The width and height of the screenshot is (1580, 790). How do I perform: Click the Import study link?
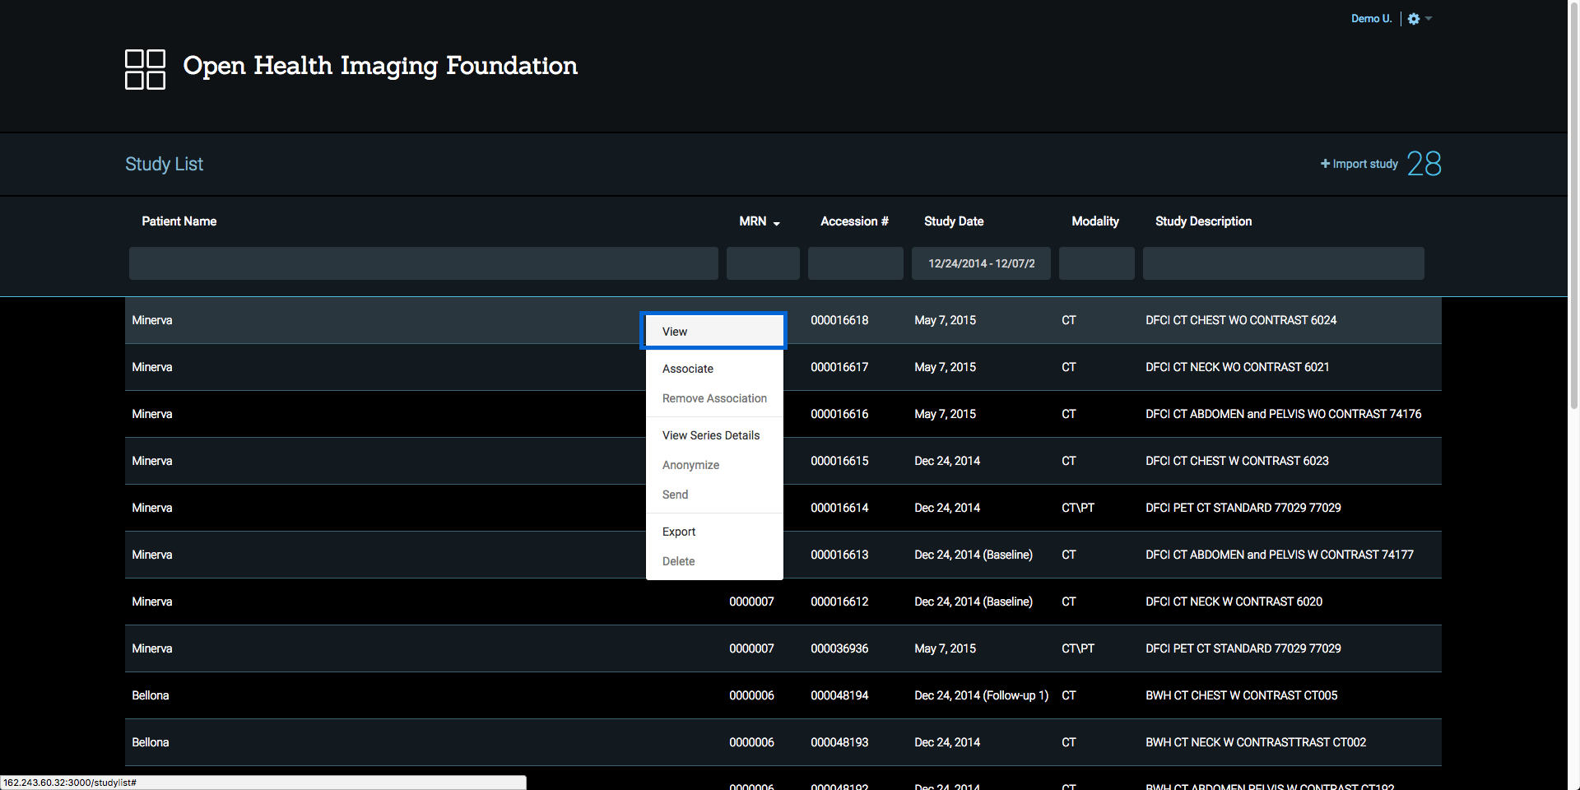click(1359, 164)
